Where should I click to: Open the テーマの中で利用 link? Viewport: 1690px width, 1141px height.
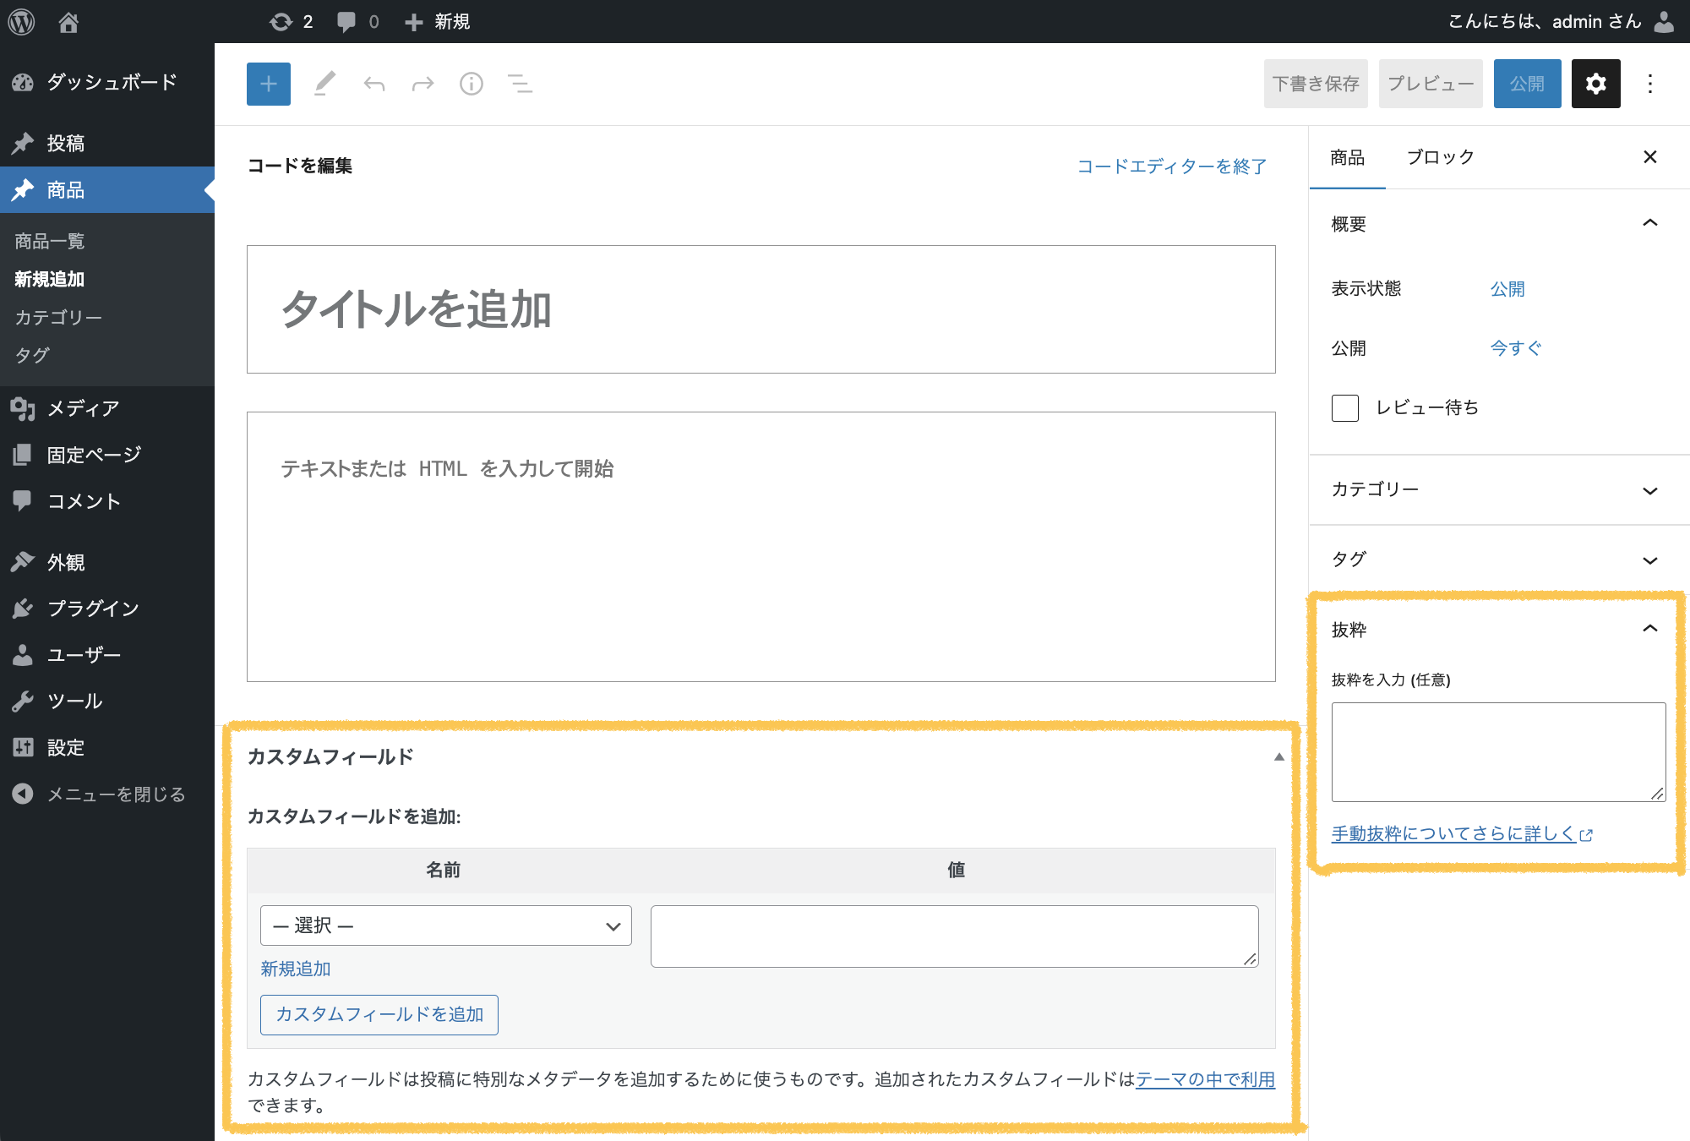click(1206, 1079)
